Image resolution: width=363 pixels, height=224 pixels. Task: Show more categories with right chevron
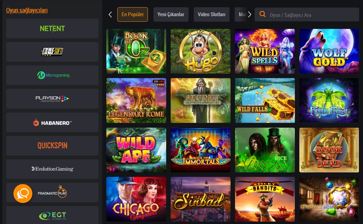point(249,14)
